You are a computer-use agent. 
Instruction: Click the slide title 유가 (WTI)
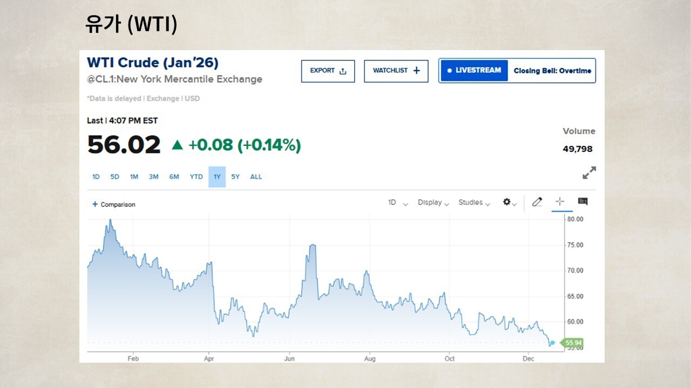tap(131, 24)
